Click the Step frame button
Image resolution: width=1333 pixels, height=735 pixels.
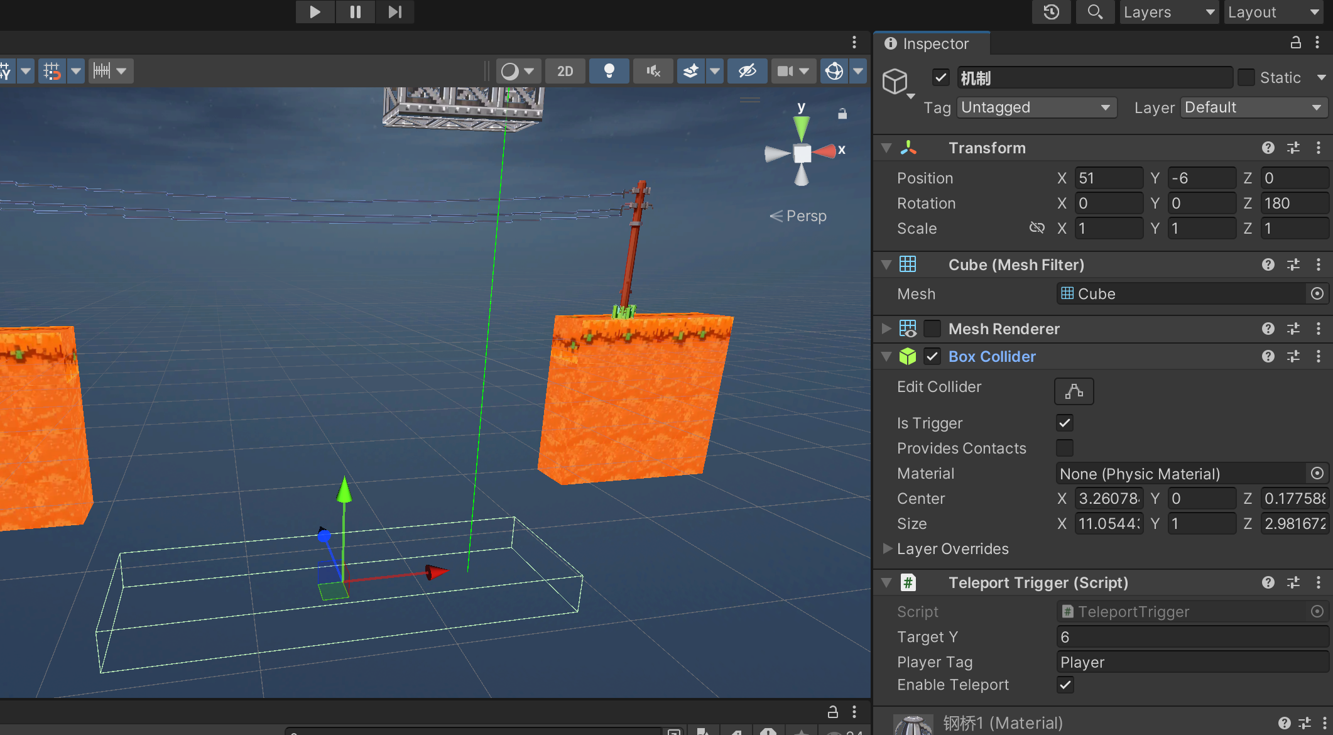[394, 12]
